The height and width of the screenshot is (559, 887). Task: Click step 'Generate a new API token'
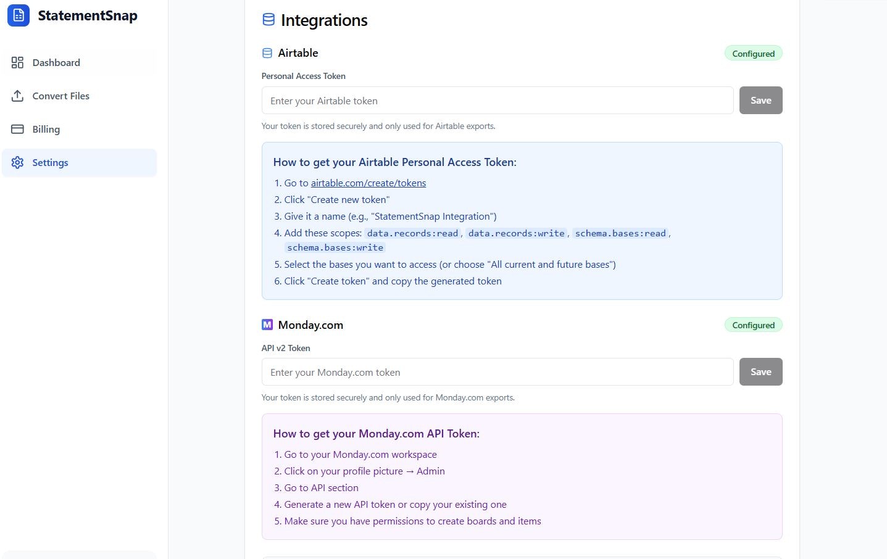click(395, 505)
